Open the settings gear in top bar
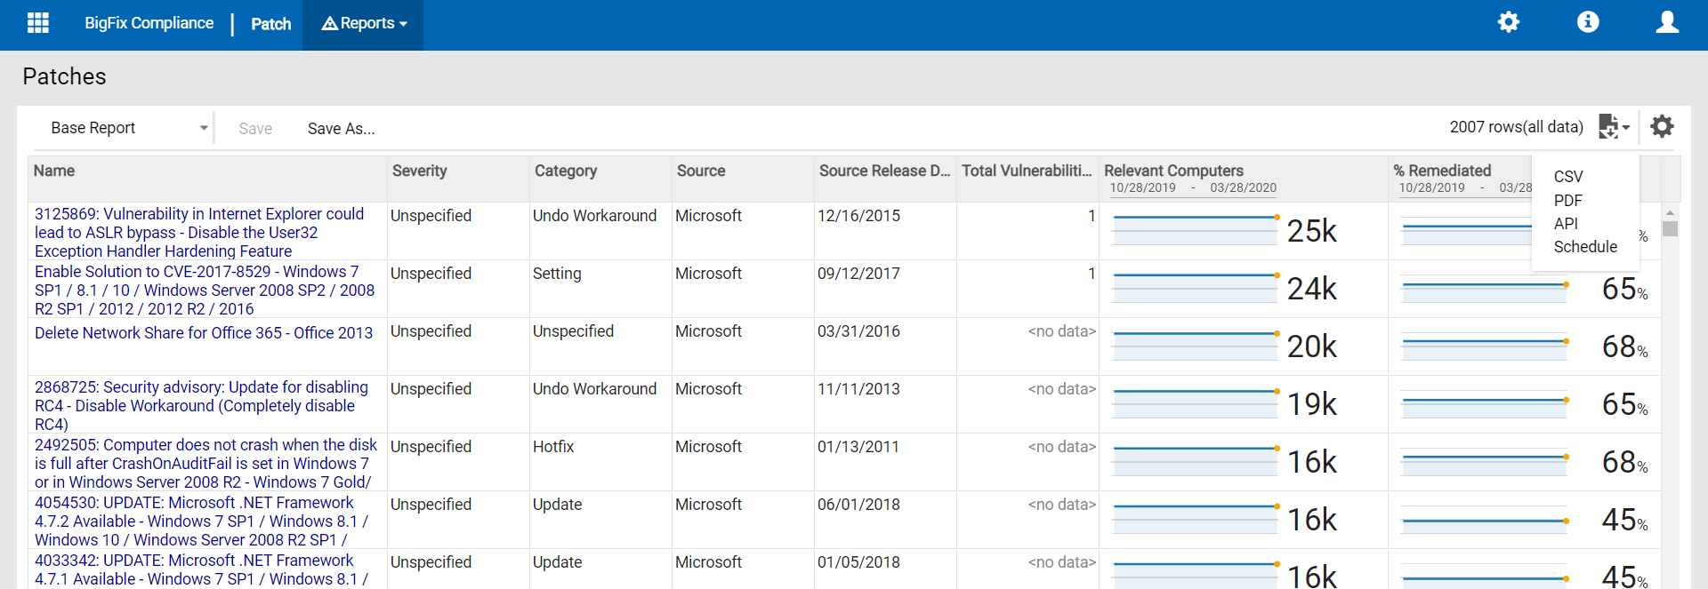The image size is (1708, 589). [x=1508, y=22]
